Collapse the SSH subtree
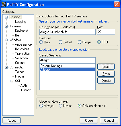Screen dimensions: 121x126 pyautogui.click(x=12, y=81)
